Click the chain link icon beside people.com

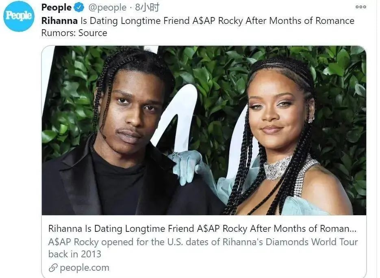(52, 267)
